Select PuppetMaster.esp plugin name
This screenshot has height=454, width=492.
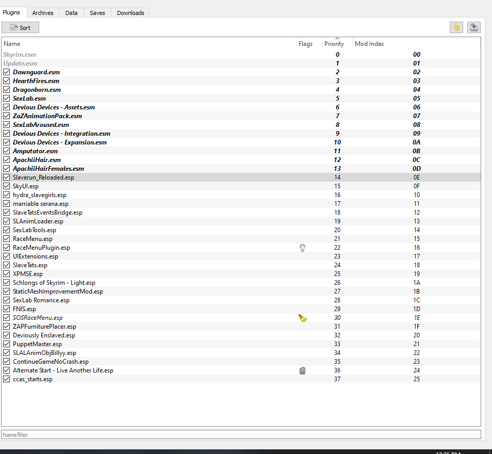point(37,344)
